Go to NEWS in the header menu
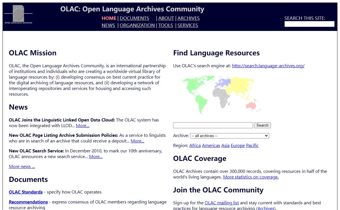 pyautogui.click(x=108, y=25)
